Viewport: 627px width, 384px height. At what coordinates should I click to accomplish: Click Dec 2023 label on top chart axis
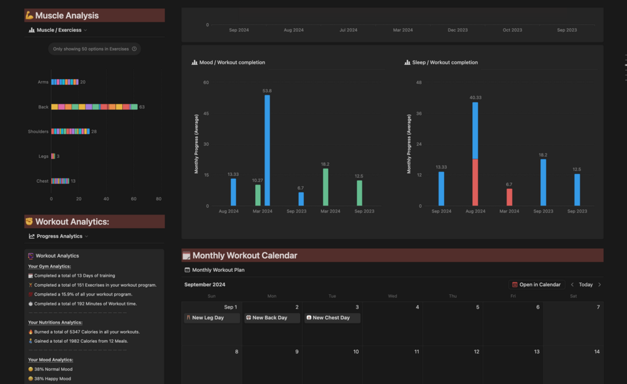[x=457, y=30]
